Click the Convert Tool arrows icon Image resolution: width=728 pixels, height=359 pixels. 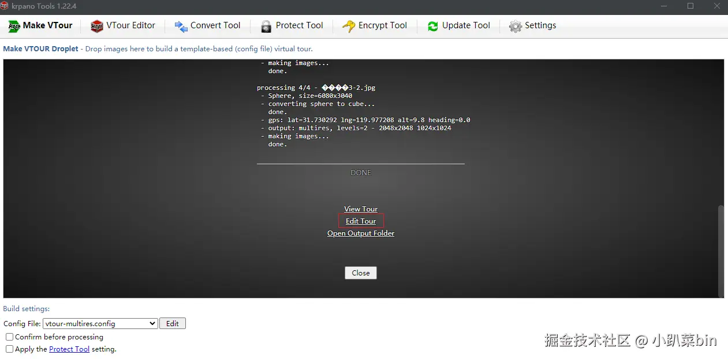click(181, 27)
